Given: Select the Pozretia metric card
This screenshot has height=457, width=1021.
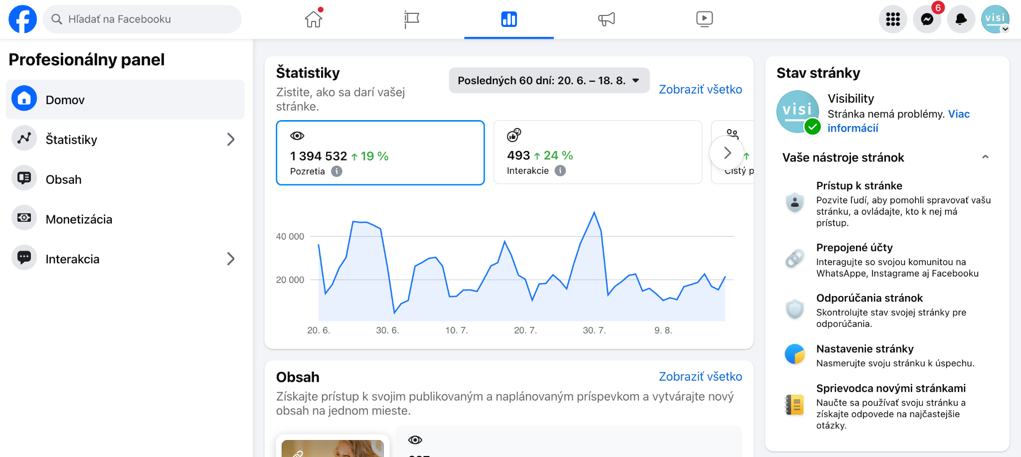Looking at the screenshot, I should 380,152.
